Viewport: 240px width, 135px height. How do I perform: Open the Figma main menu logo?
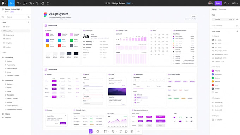point(3,3)
